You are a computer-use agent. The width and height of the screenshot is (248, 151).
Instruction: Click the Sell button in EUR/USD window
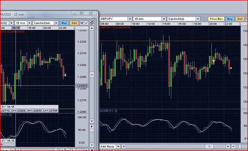coord(74,23)
